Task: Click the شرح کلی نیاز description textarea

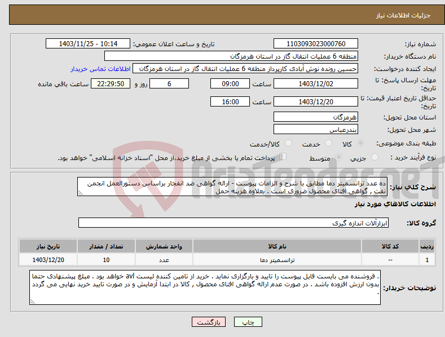Action: point(232,187)
